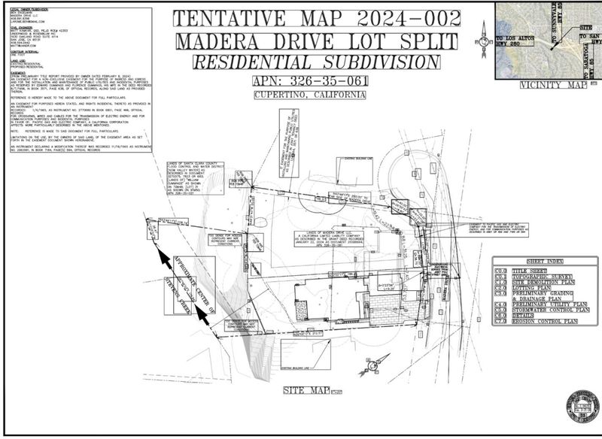Click the Sheet Index heading

coord(546,260)
